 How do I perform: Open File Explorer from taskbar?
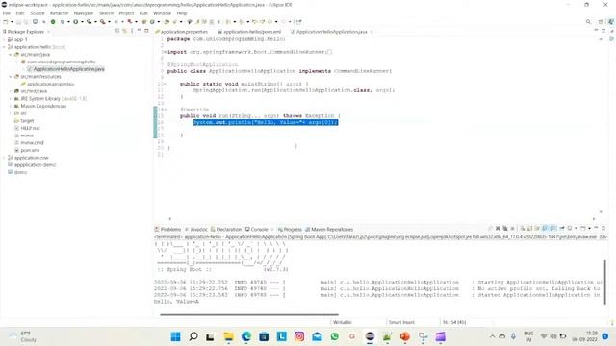click(x=229, y=336)
